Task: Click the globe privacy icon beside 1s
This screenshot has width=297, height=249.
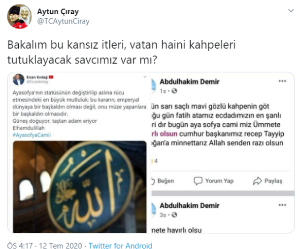Action: [174, 91]
